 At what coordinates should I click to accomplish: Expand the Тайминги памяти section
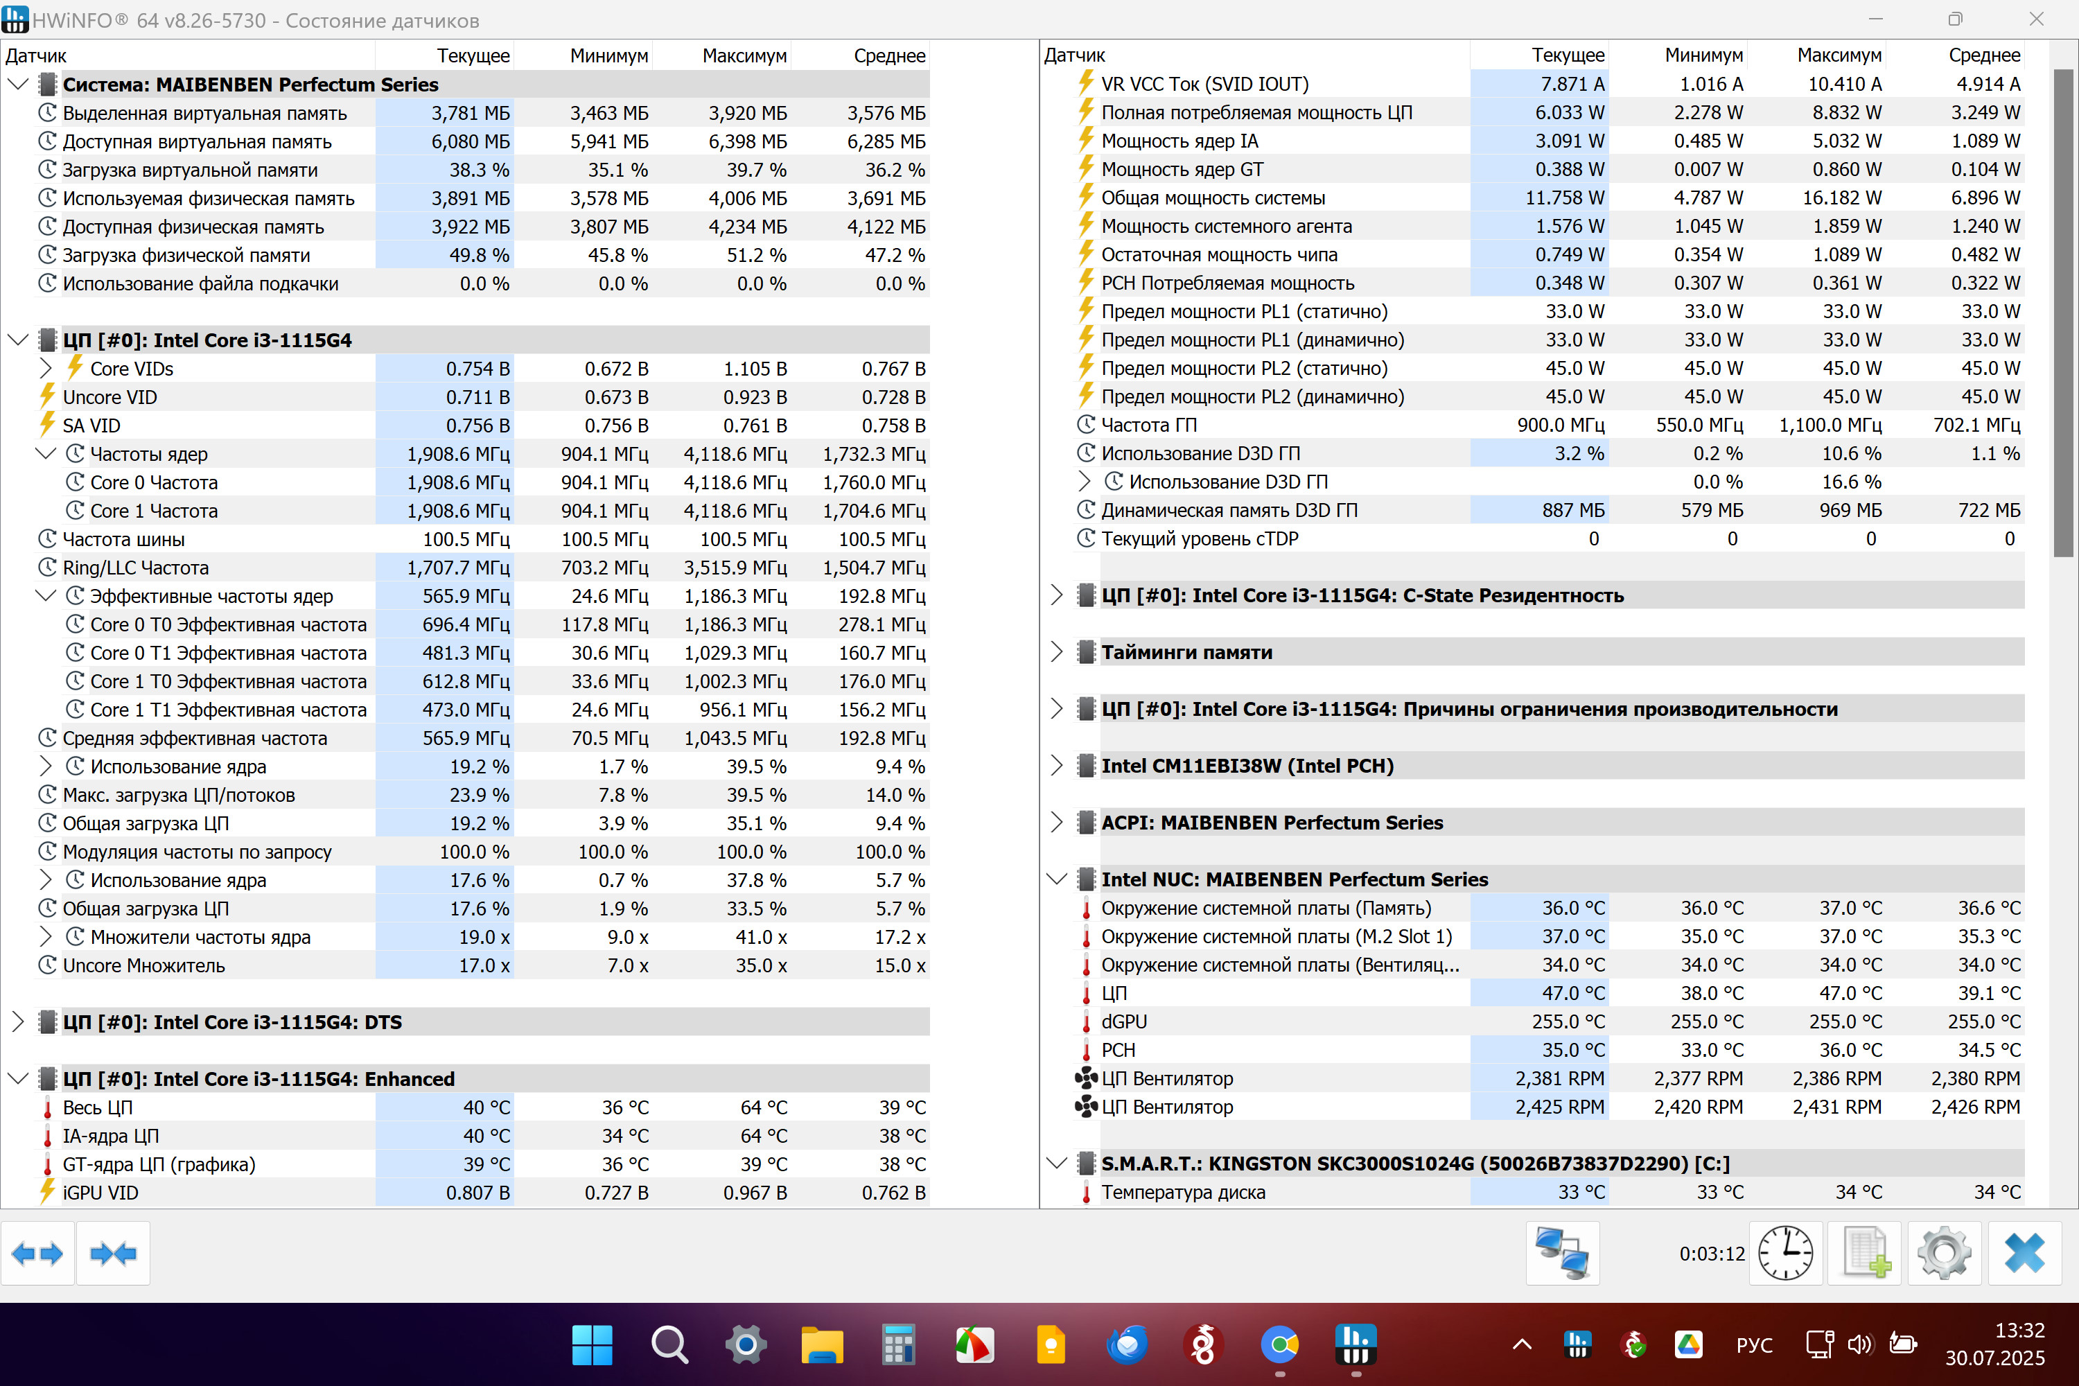click(x=1056, y=652)
